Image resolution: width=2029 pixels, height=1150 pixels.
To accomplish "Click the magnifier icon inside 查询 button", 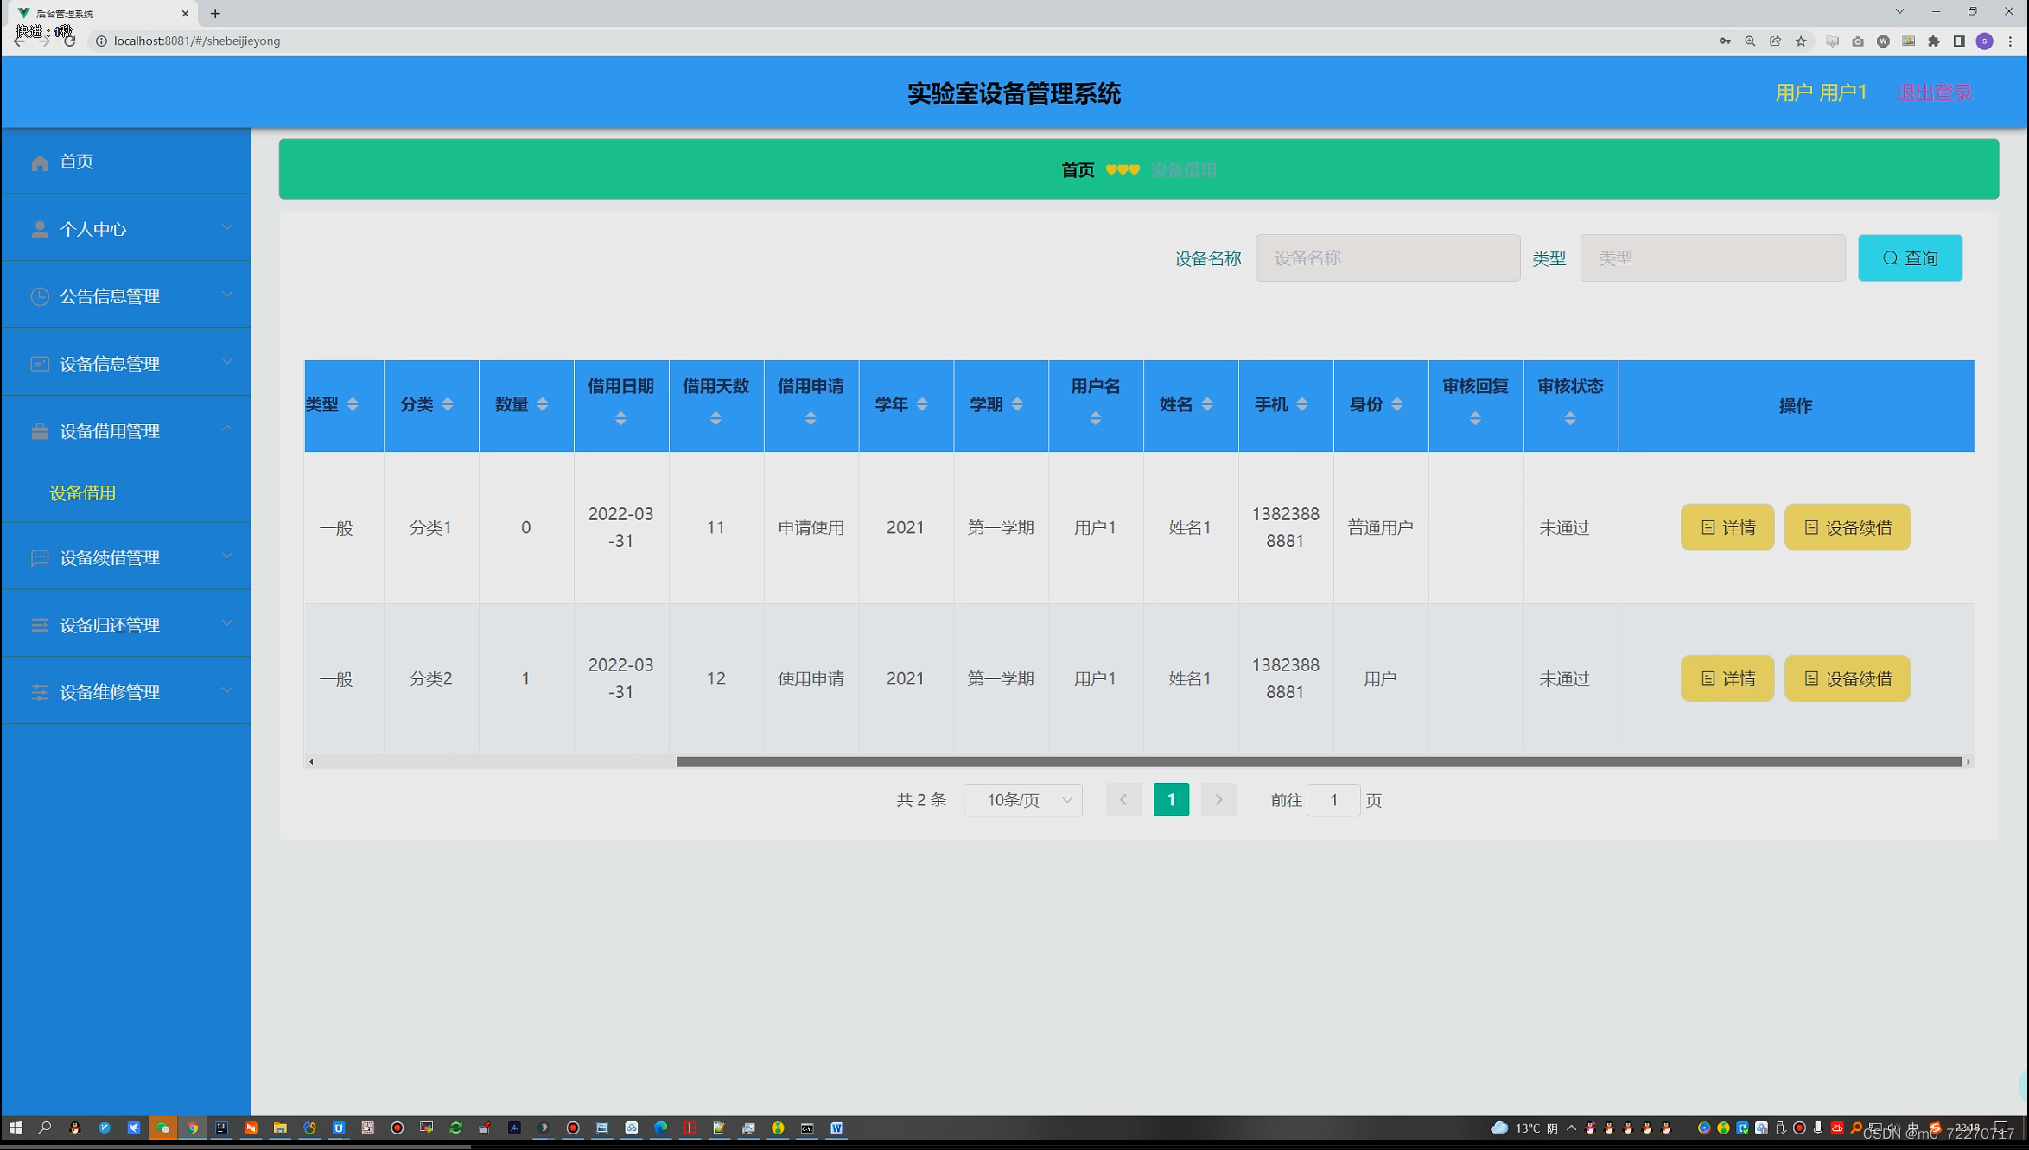I will pyautogui.click(x=1890, y=257).
